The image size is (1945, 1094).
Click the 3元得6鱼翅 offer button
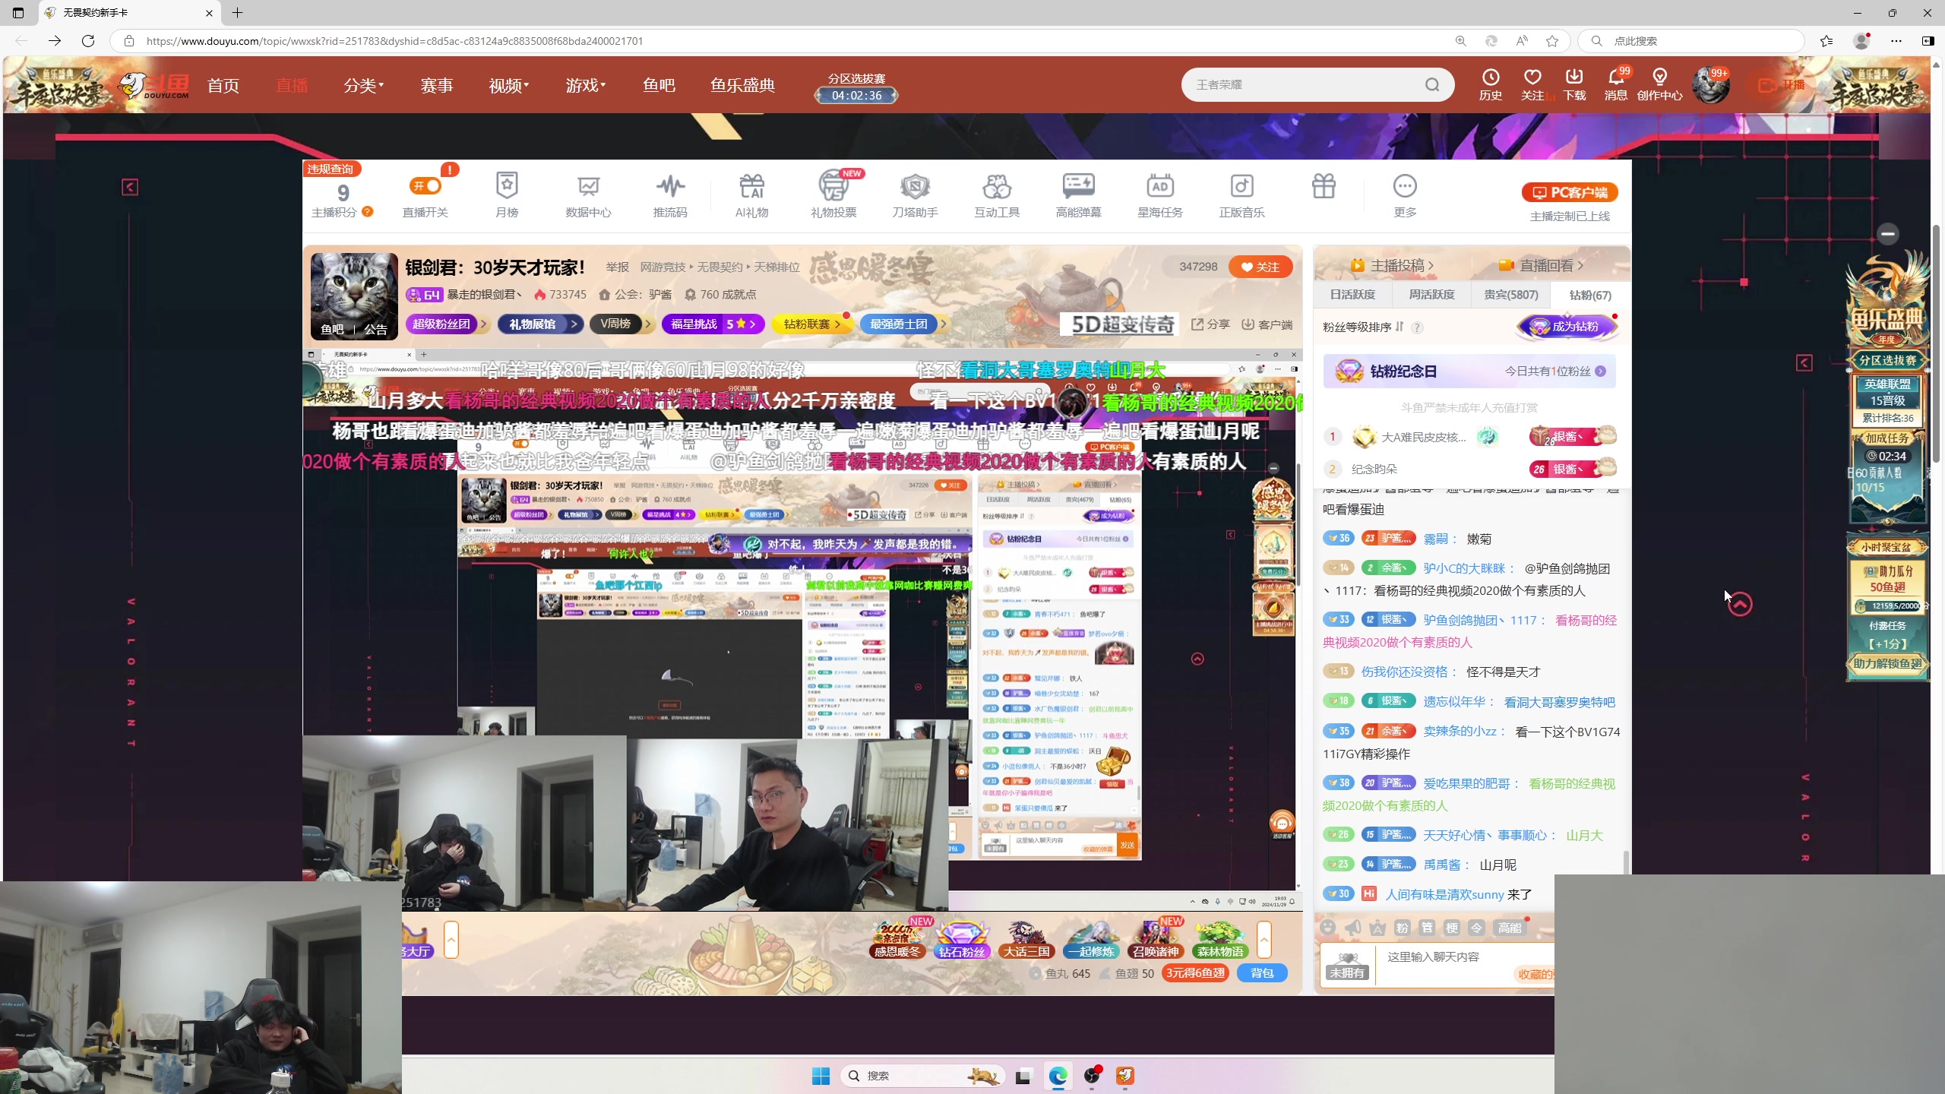click(1196, 973)
